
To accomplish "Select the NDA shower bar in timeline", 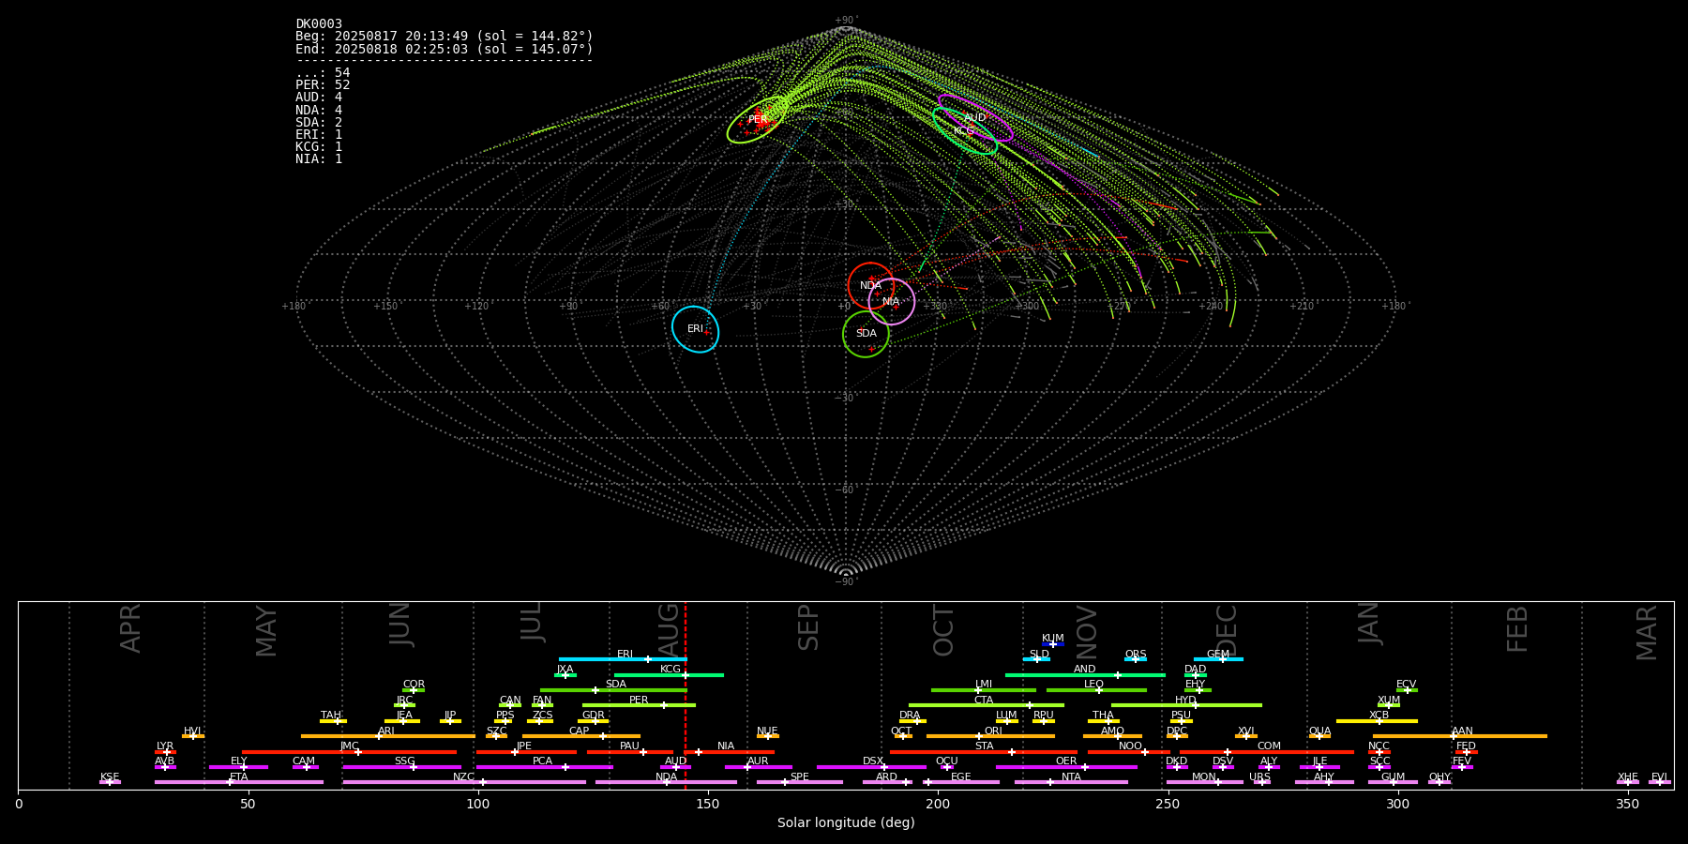I will click(x=666, y=782).
